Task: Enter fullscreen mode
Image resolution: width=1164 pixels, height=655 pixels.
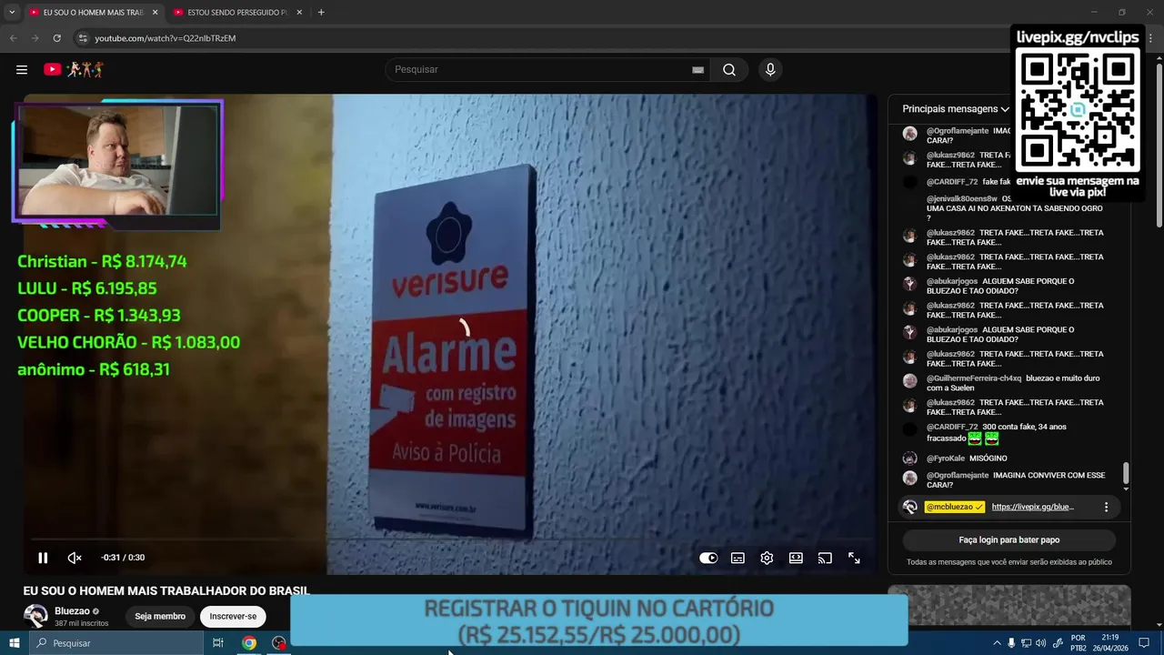Action: coord(854,558)
